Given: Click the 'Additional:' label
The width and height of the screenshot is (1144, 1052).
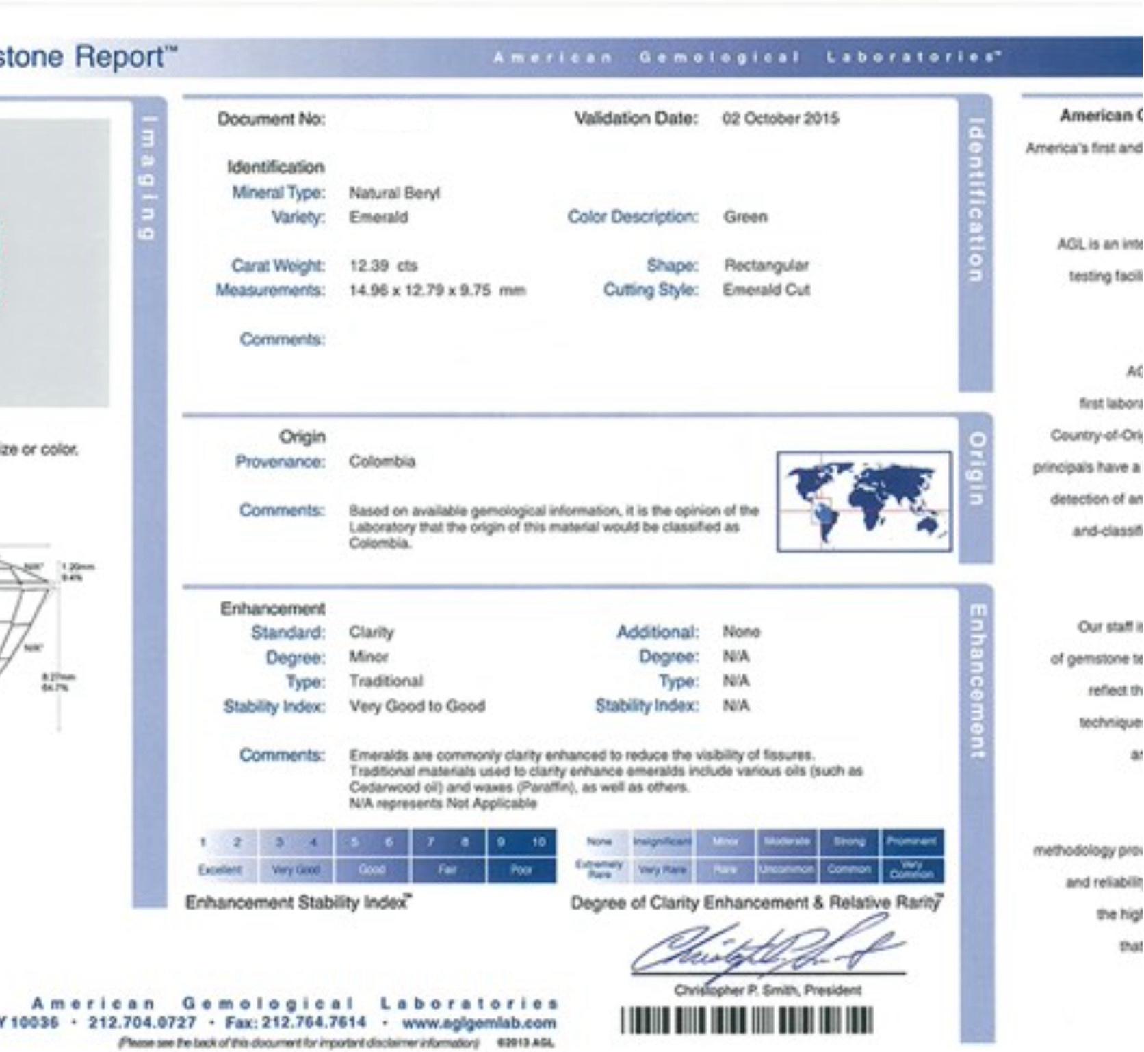Looking at the screenshot, I should click(658, 632).
